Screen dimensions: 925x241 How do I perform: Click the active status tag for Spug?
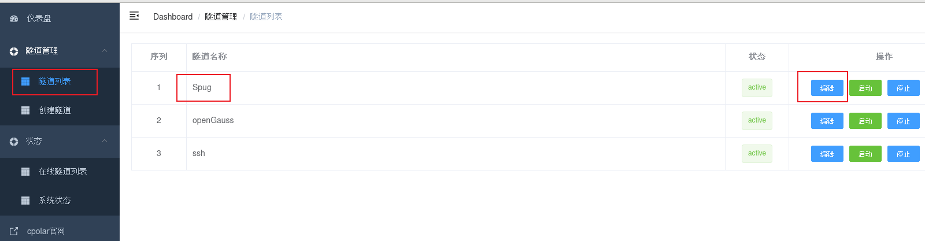point(757,88)
